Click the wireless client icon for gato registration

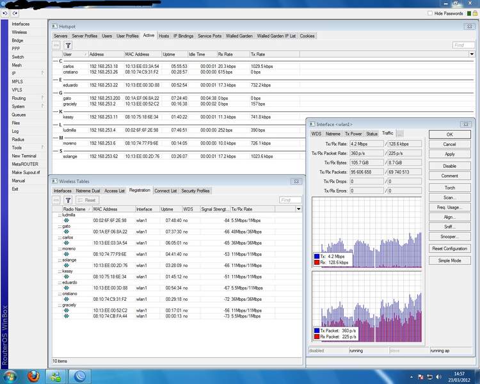pos(66,232)
